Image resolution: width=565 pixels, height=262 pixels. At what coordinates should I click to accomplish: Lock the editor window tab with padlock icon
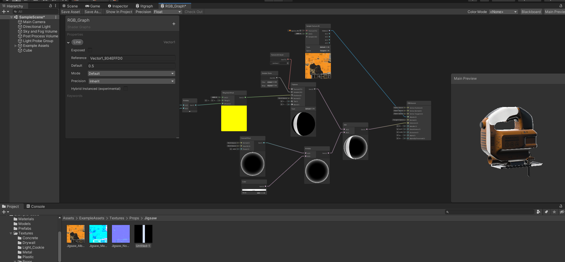tap(561, 6)
